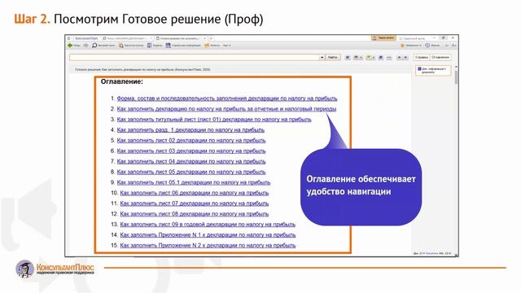Click the Найти button
The width and height of the screenshot is (521, 293).
(333, 57)
